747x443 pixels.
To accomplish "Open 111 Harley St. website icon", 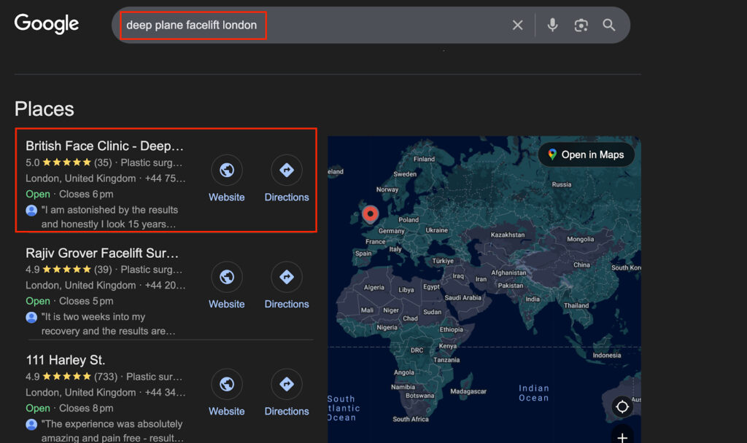I will tap(227, 384).
